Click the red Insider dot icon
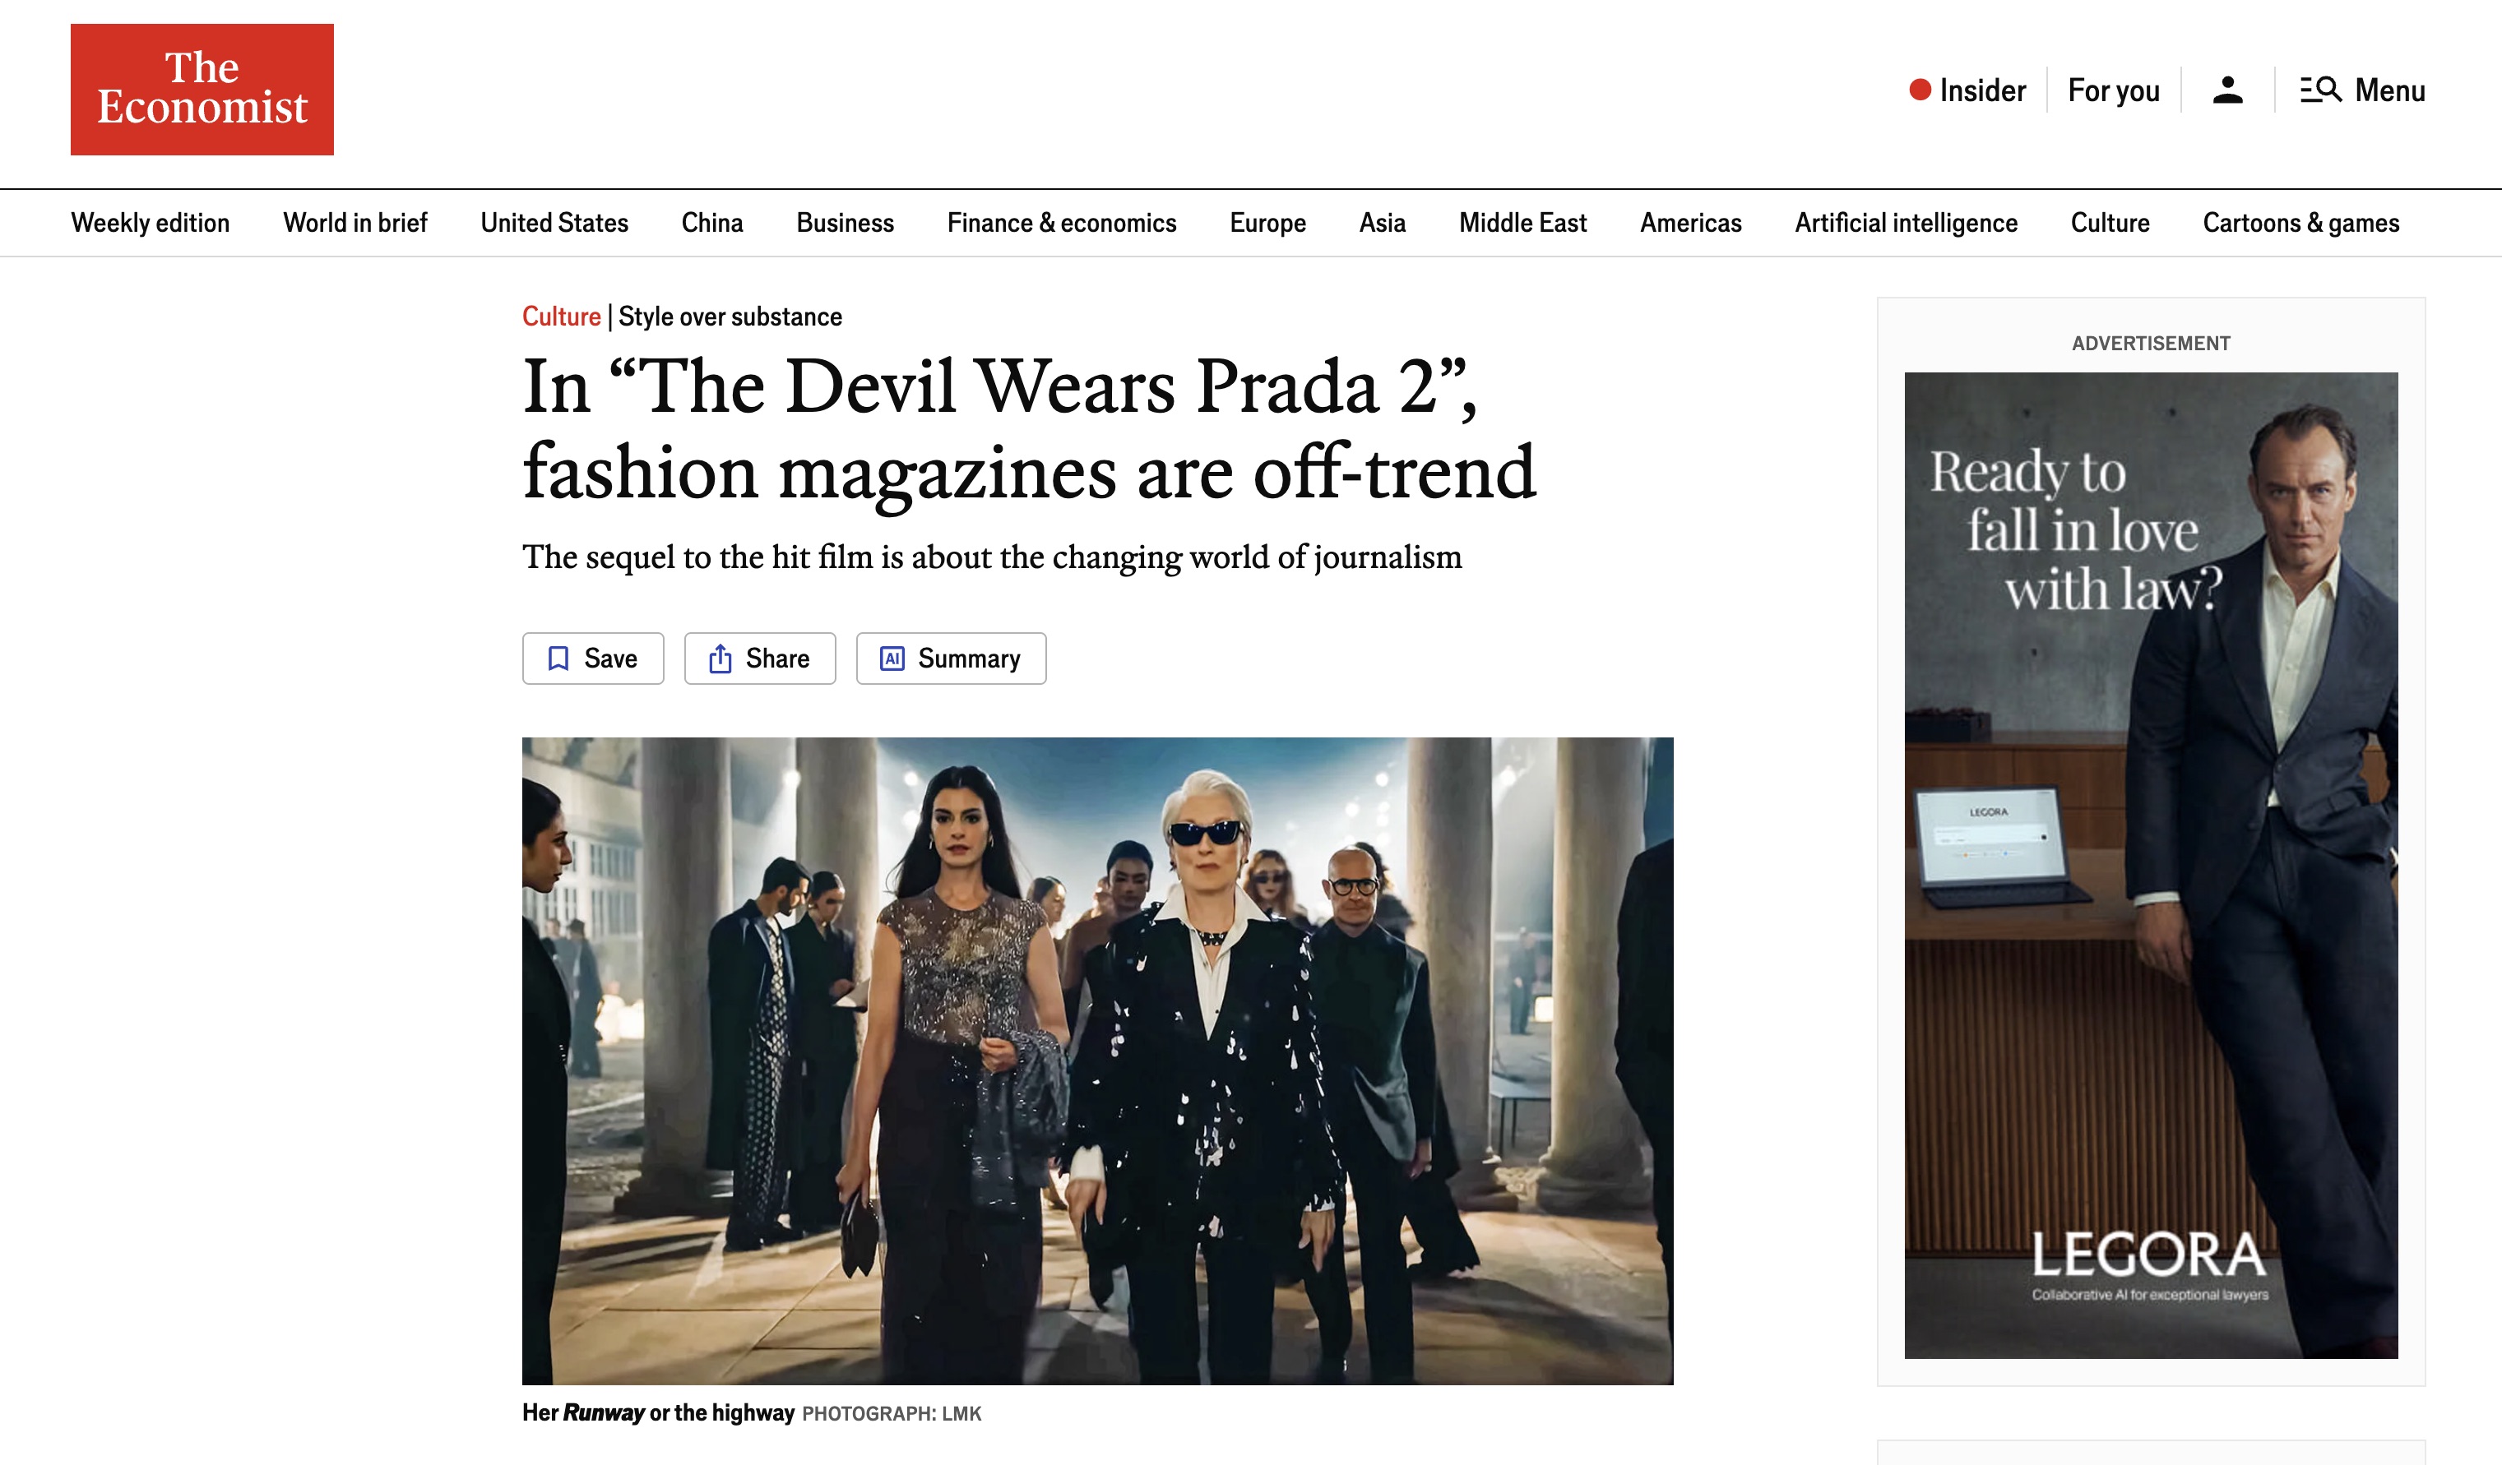The image size is (2502, 1465). [1921, 90]
